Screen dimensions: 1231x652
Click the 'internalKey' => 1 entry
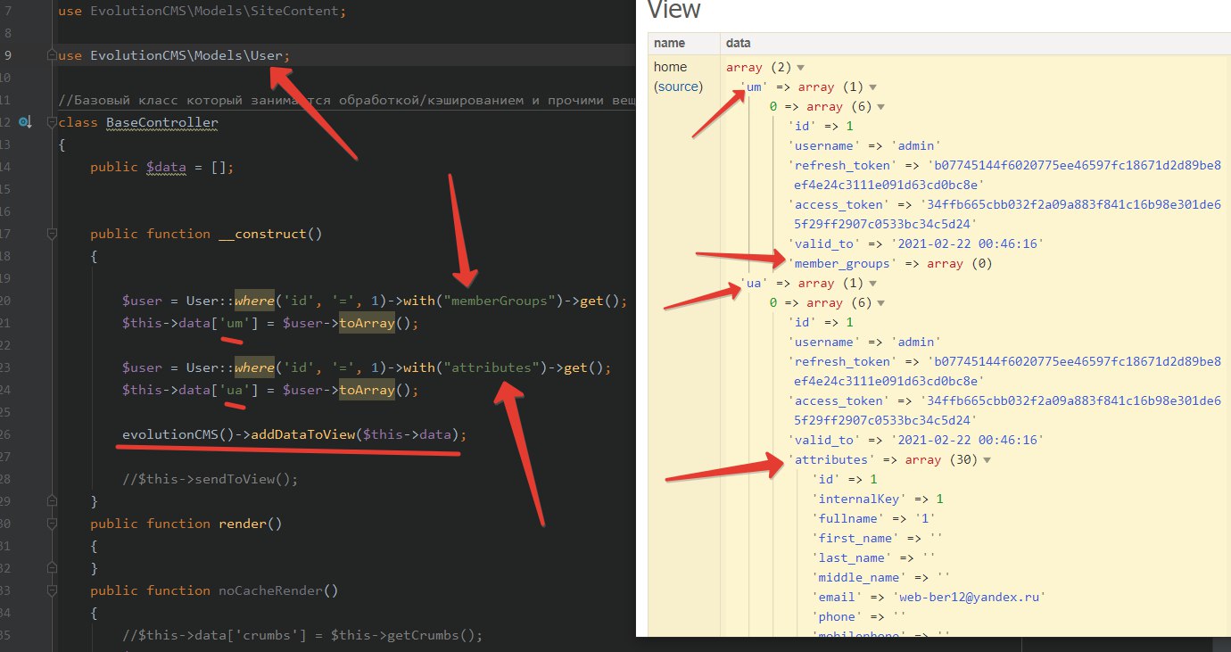[x=878, y=499]
